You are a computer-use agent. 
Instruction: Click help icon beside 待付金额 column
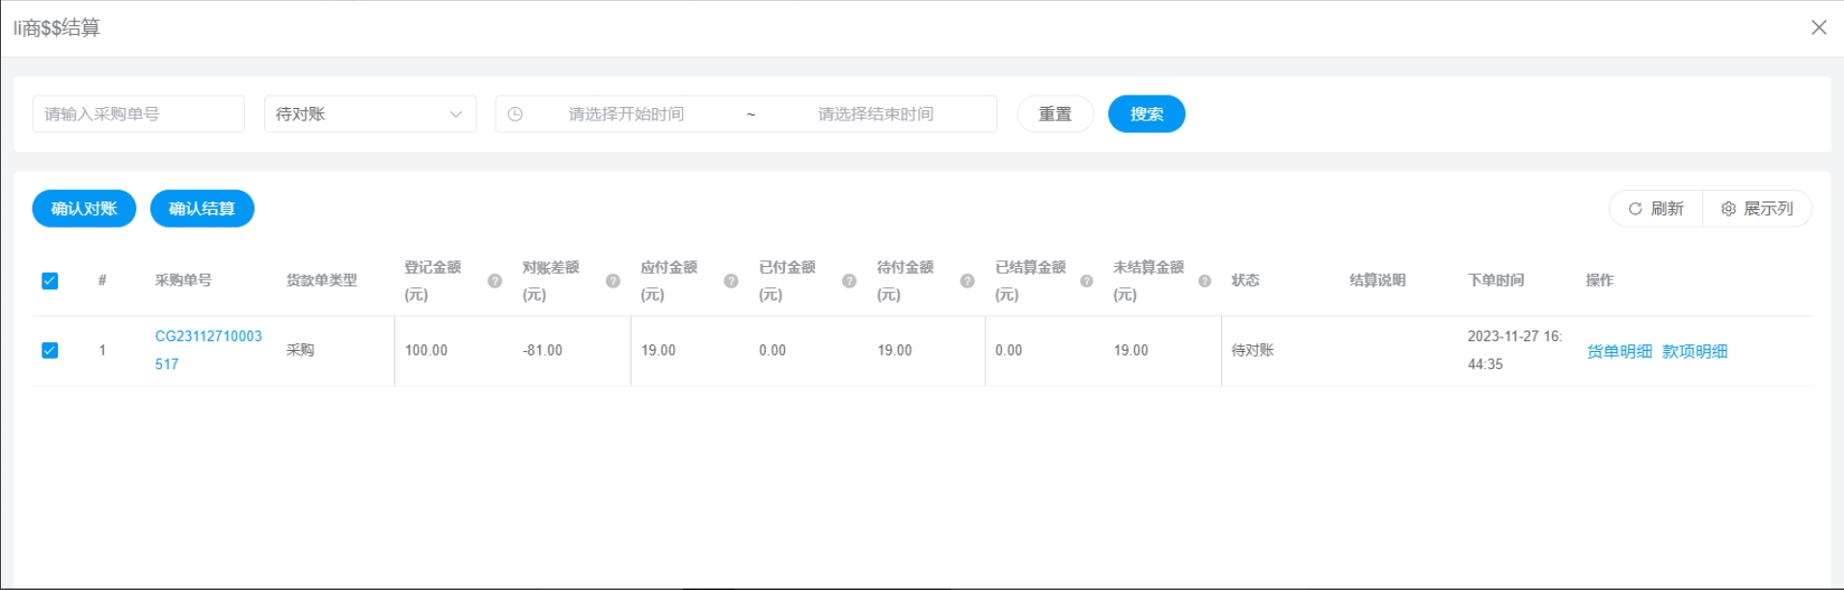967,281
